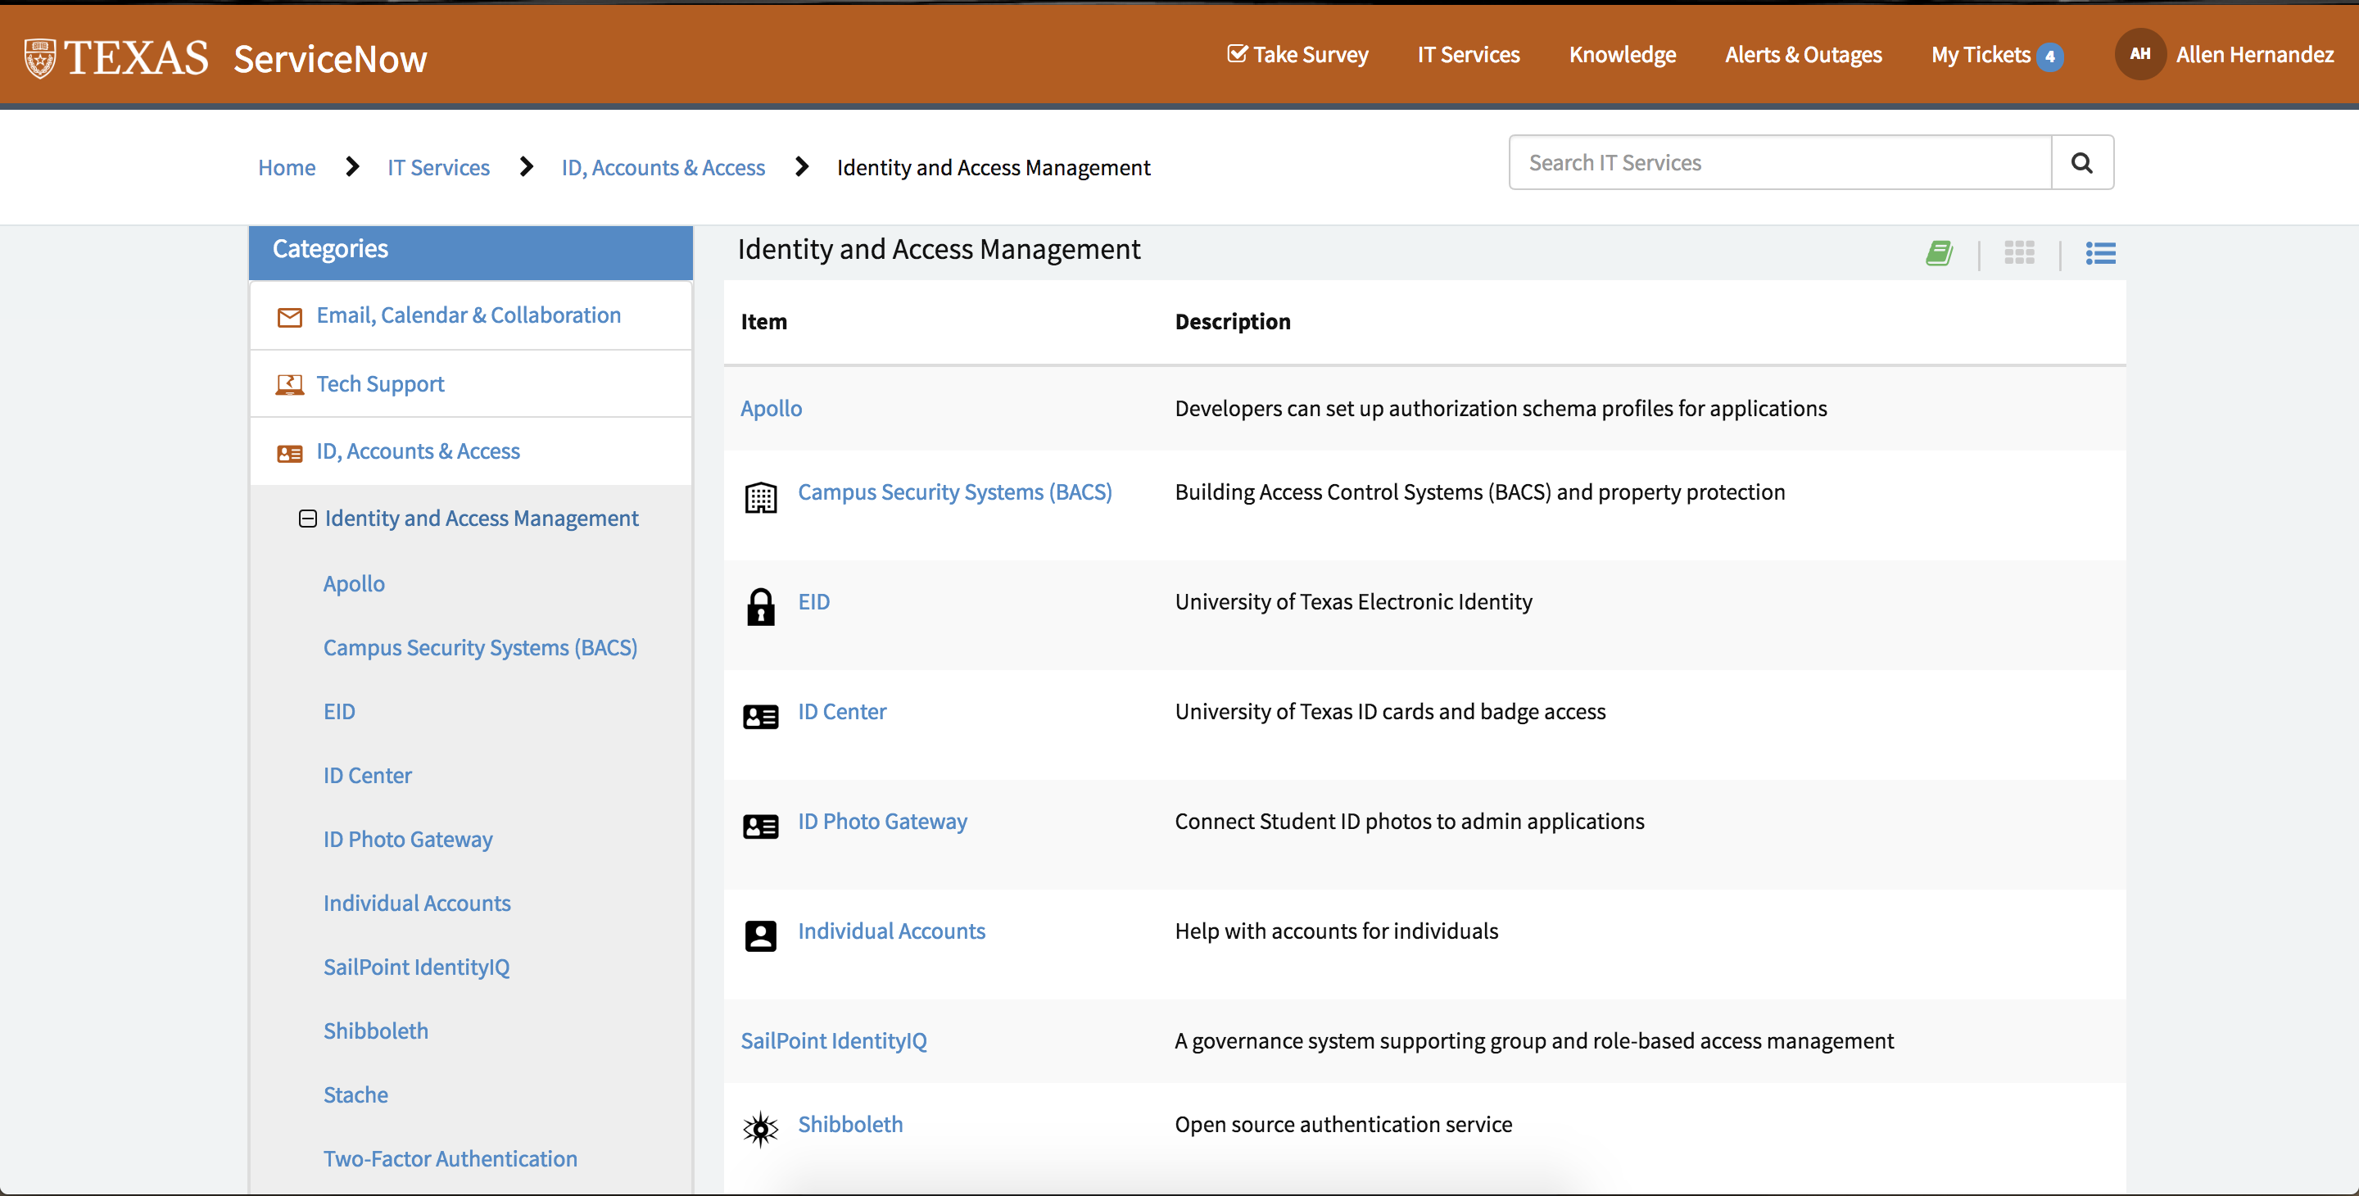The height and width of the screenshot is (1196, 2359).
Task: Click the My Tickets count badge
Action: [2049, 57]
